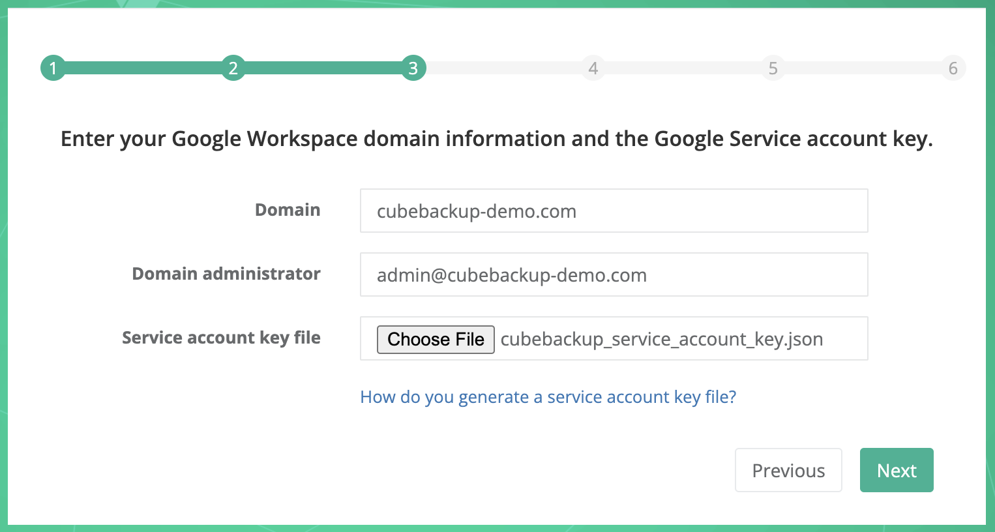
Task: Click the highlighted step 3 marker
Action: point(413,68)
